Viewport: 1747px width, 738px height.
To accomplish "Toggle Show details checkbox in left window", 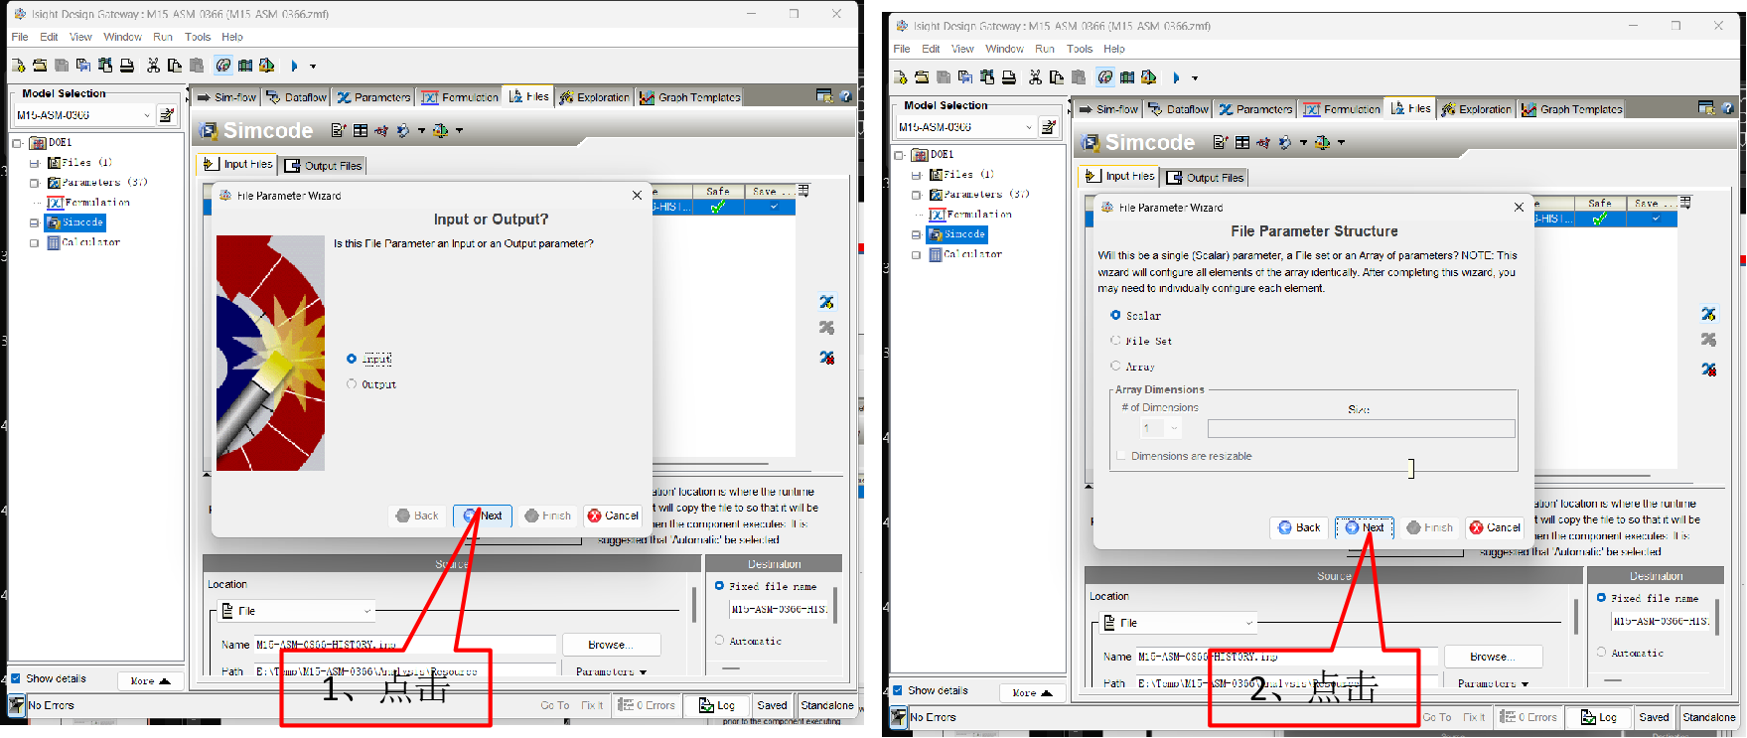I will (16, 678).
